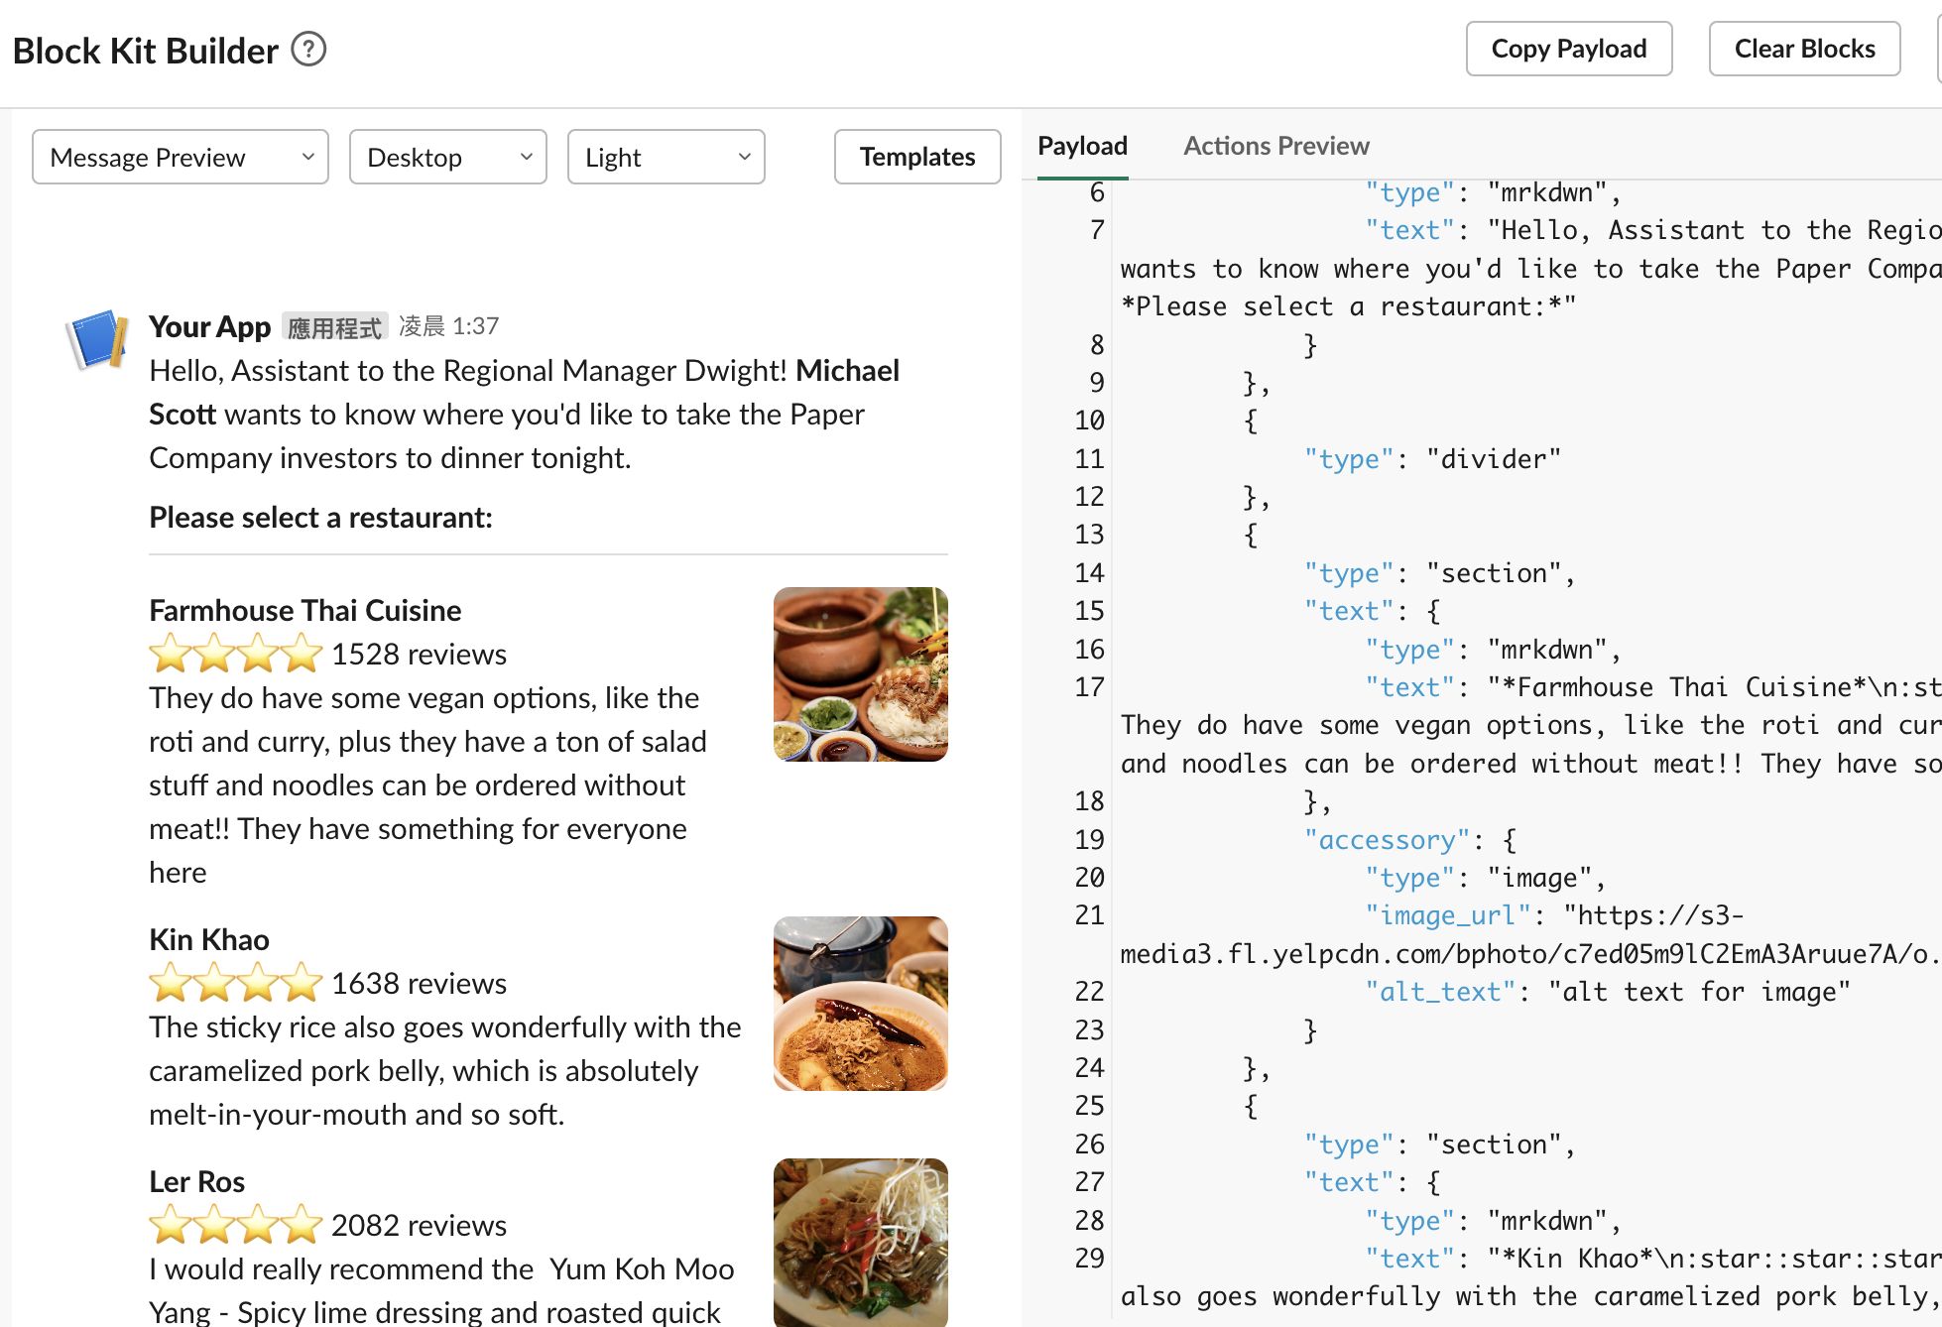Open Kin Khao curry bowl photo

pos(860,1004)
